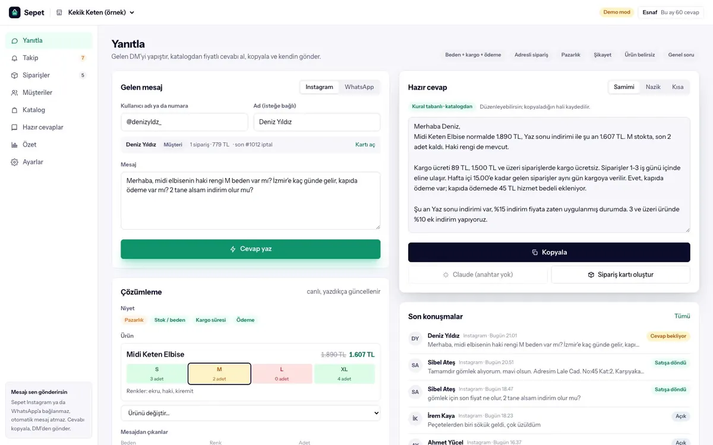Go to Takip in the sidebar
The width and height of the screenshot is (713, 445).
tap(49, 58)
